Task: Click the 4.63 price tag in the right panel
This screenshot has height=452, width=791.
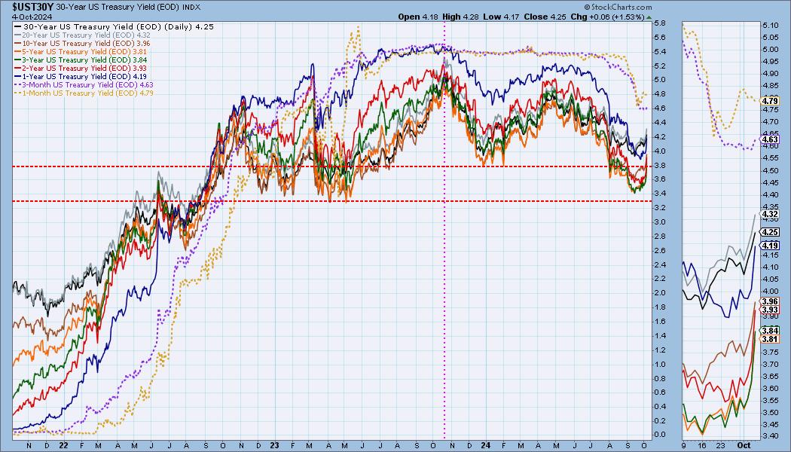Action: (771, 139)
